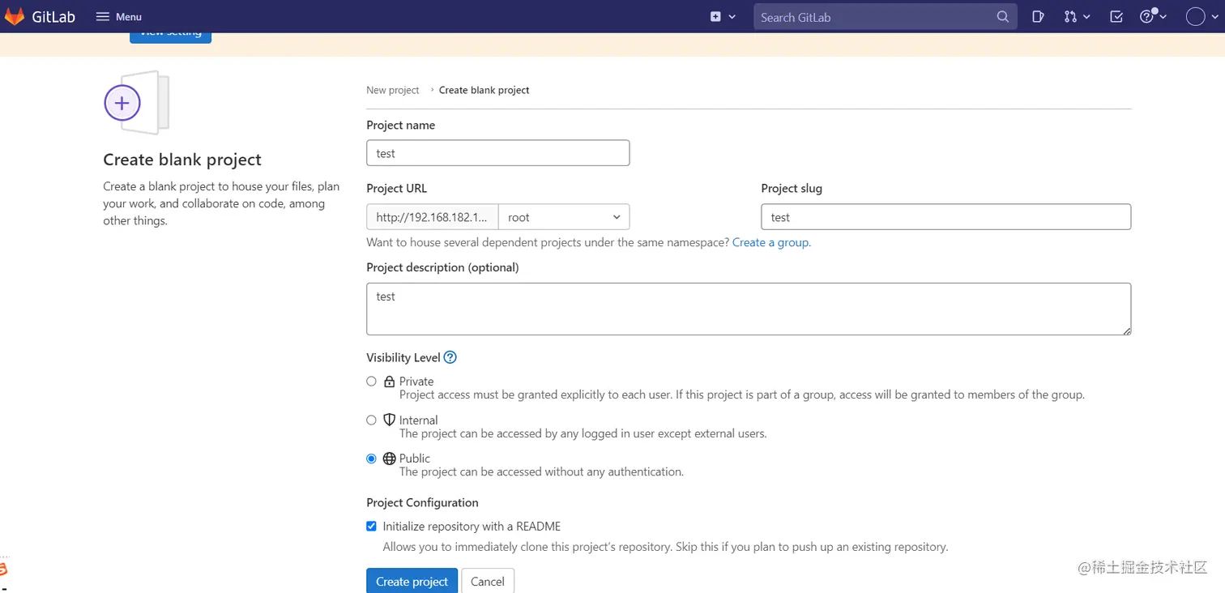Select the Public visibility radio
The image size is (1225, 593).
pos(371,459)
